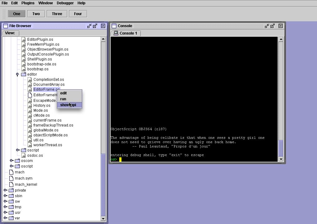
Task: Select the Console 1 tab
Action: [x=125, y=33]
